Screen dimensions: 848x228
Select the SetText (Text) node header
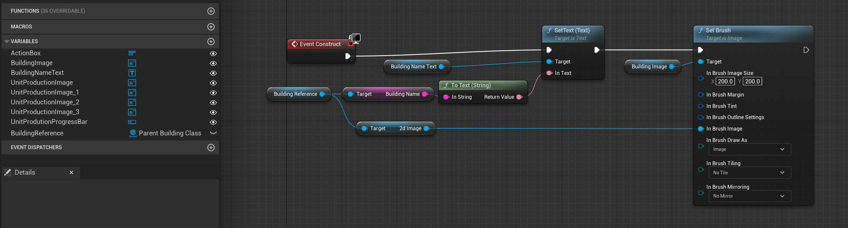573,34
